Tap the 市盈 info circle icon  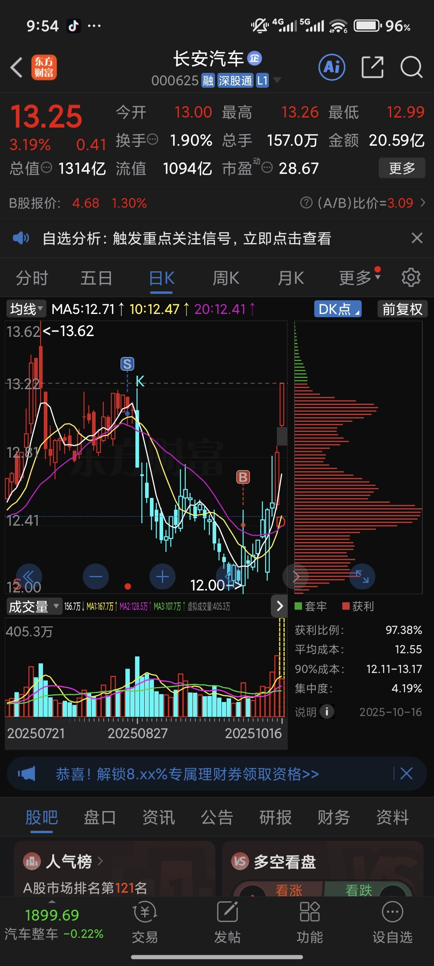pyautogui.click(x=267, y=167)
